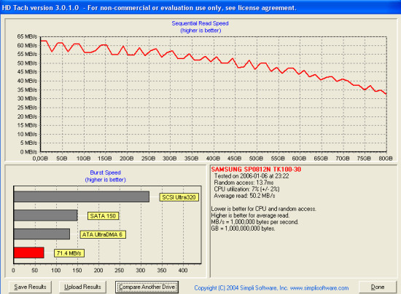Viewport: 401px width, 294px height.
Task: Click the SAMSUNG SP0812N TK100-30 drive name
Action: coord(256,170)
